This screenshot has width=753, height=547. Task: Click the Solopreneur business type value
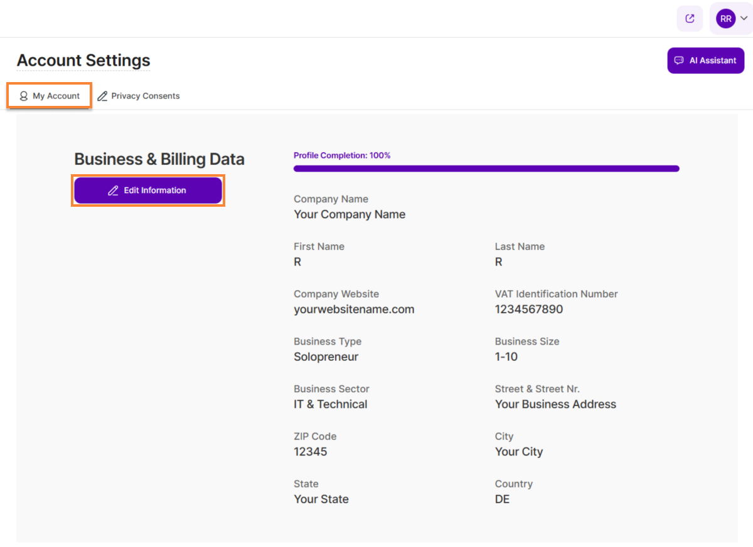click(x=326, y=357)
